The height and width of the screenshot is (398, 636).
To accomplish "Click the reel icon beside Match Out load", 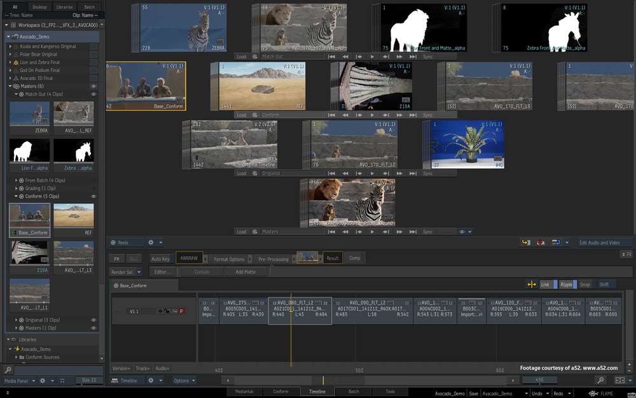I will [x=255, y=57].
